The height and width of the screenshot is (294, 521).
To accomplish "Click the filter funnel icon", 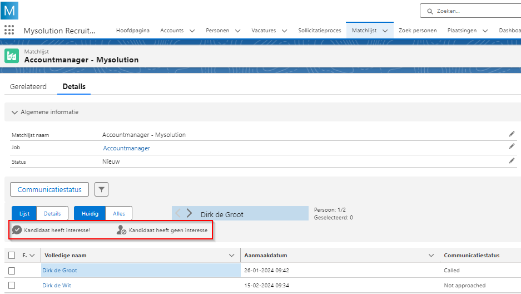I will coord(101,190).
